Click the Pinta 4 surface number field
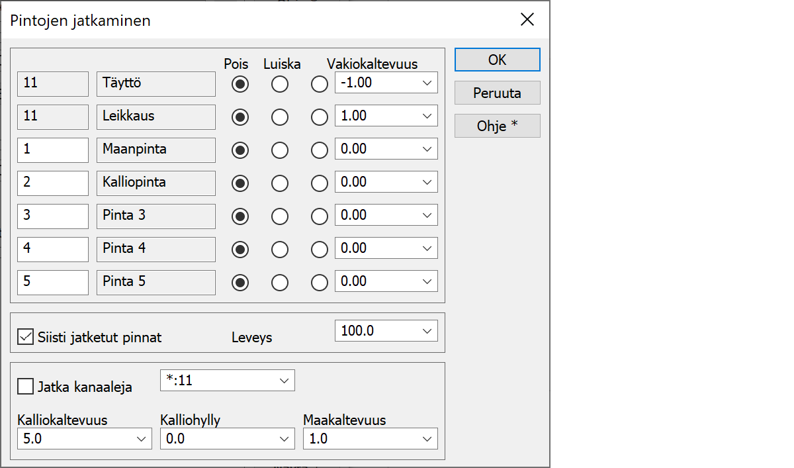The image size is (794, 468). [53, 249]
